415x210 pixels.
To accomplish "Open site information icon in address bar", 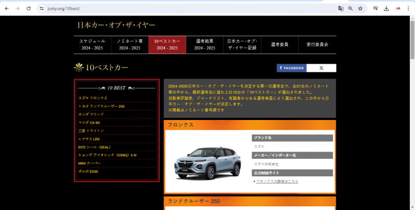I will [x=41, y=9].
